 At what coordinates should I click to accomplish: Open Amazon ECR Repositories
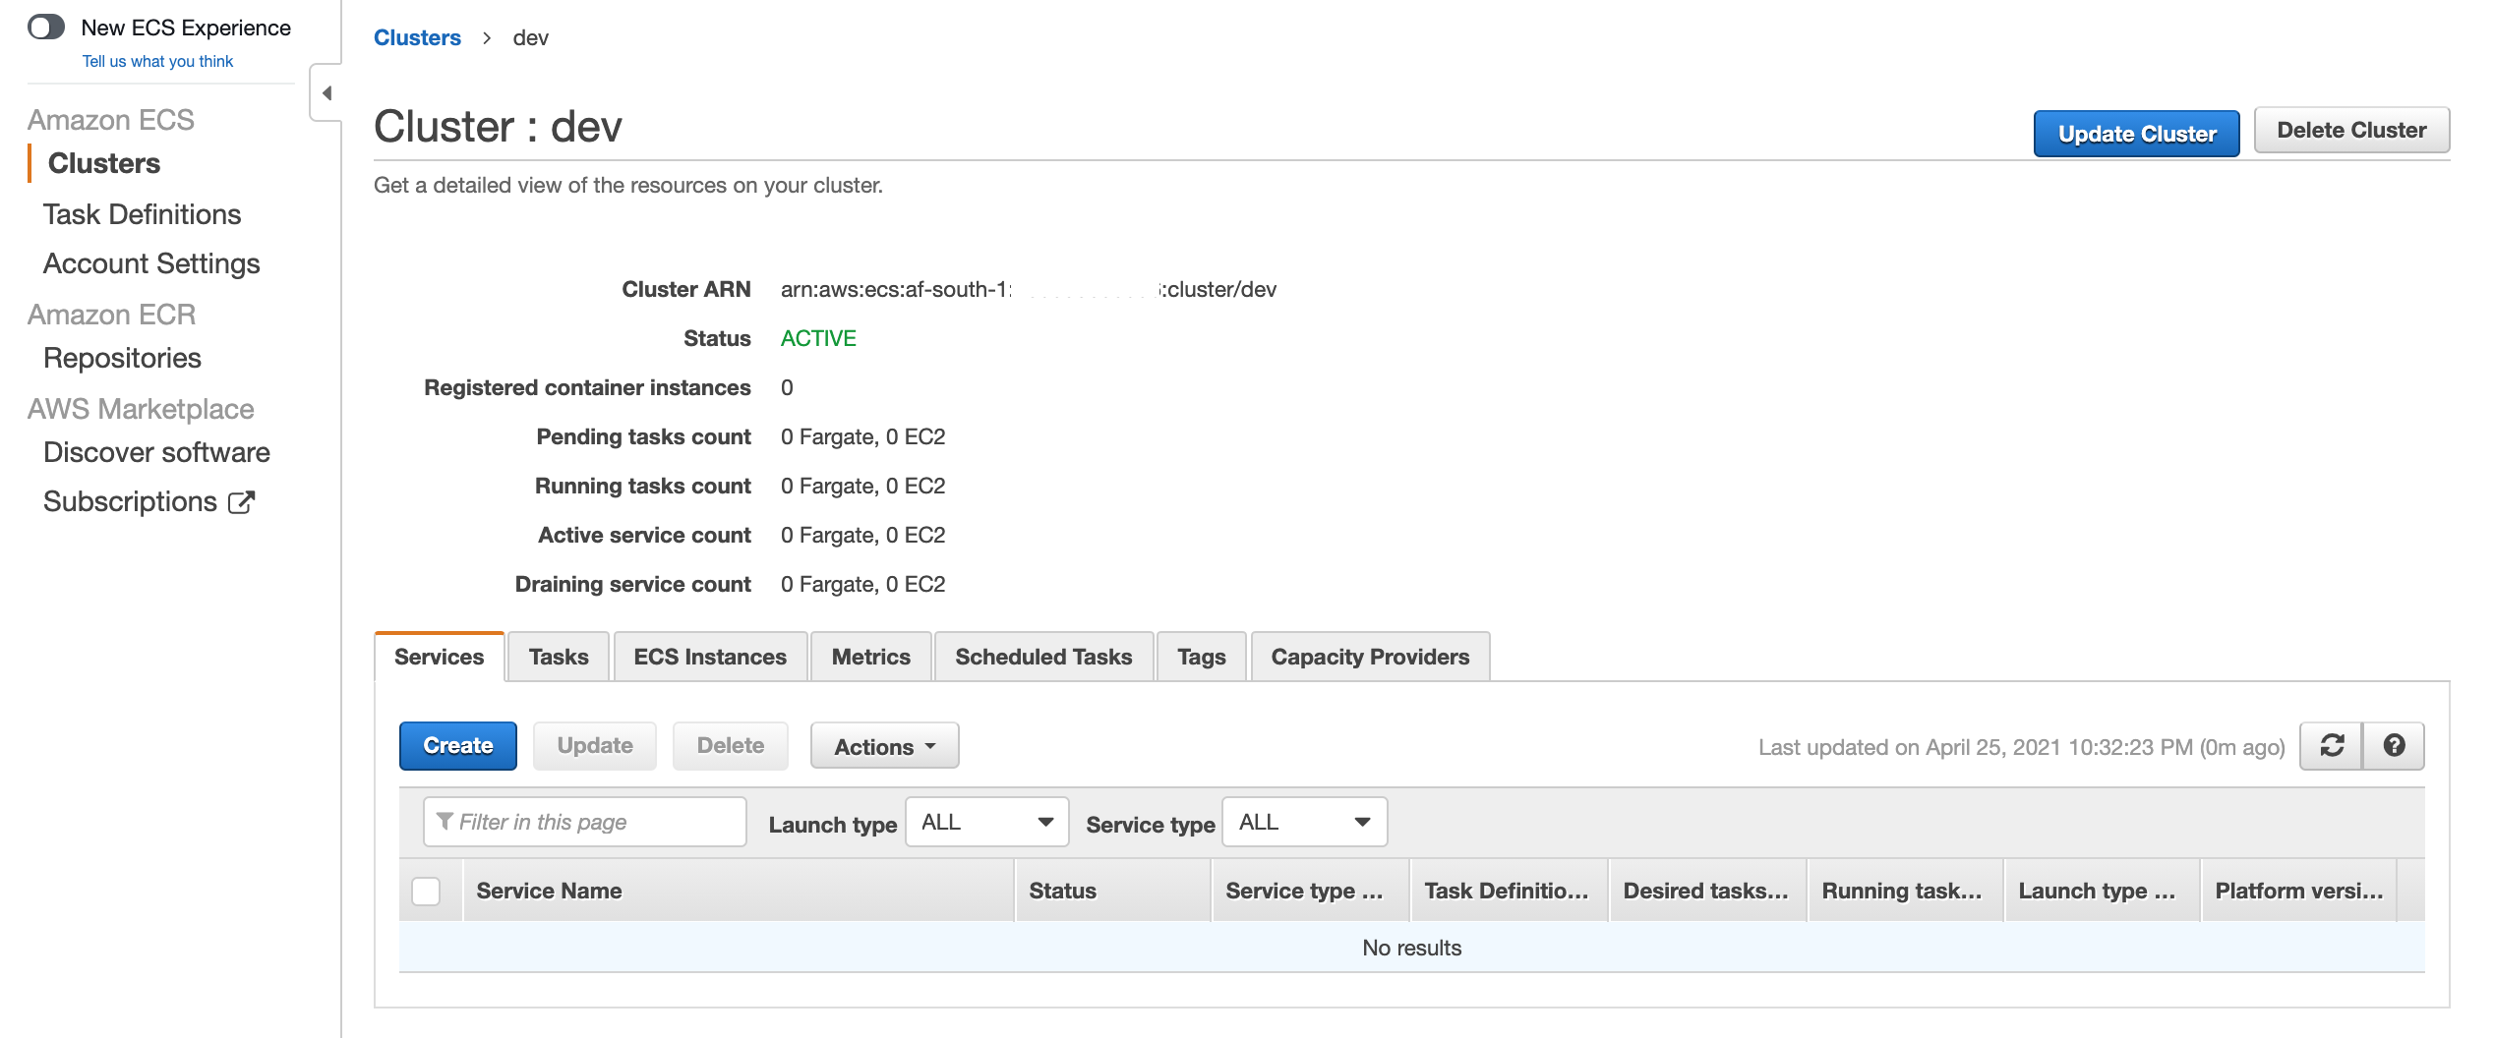(x=122, y=358)
